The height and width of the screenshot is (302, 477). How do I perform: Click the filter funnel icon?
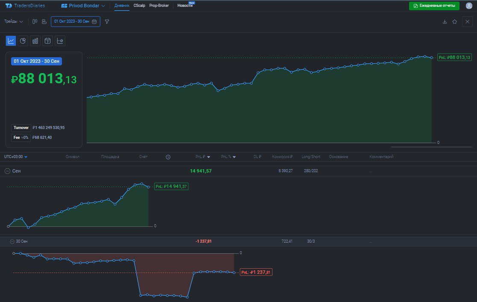coord(107,22)
